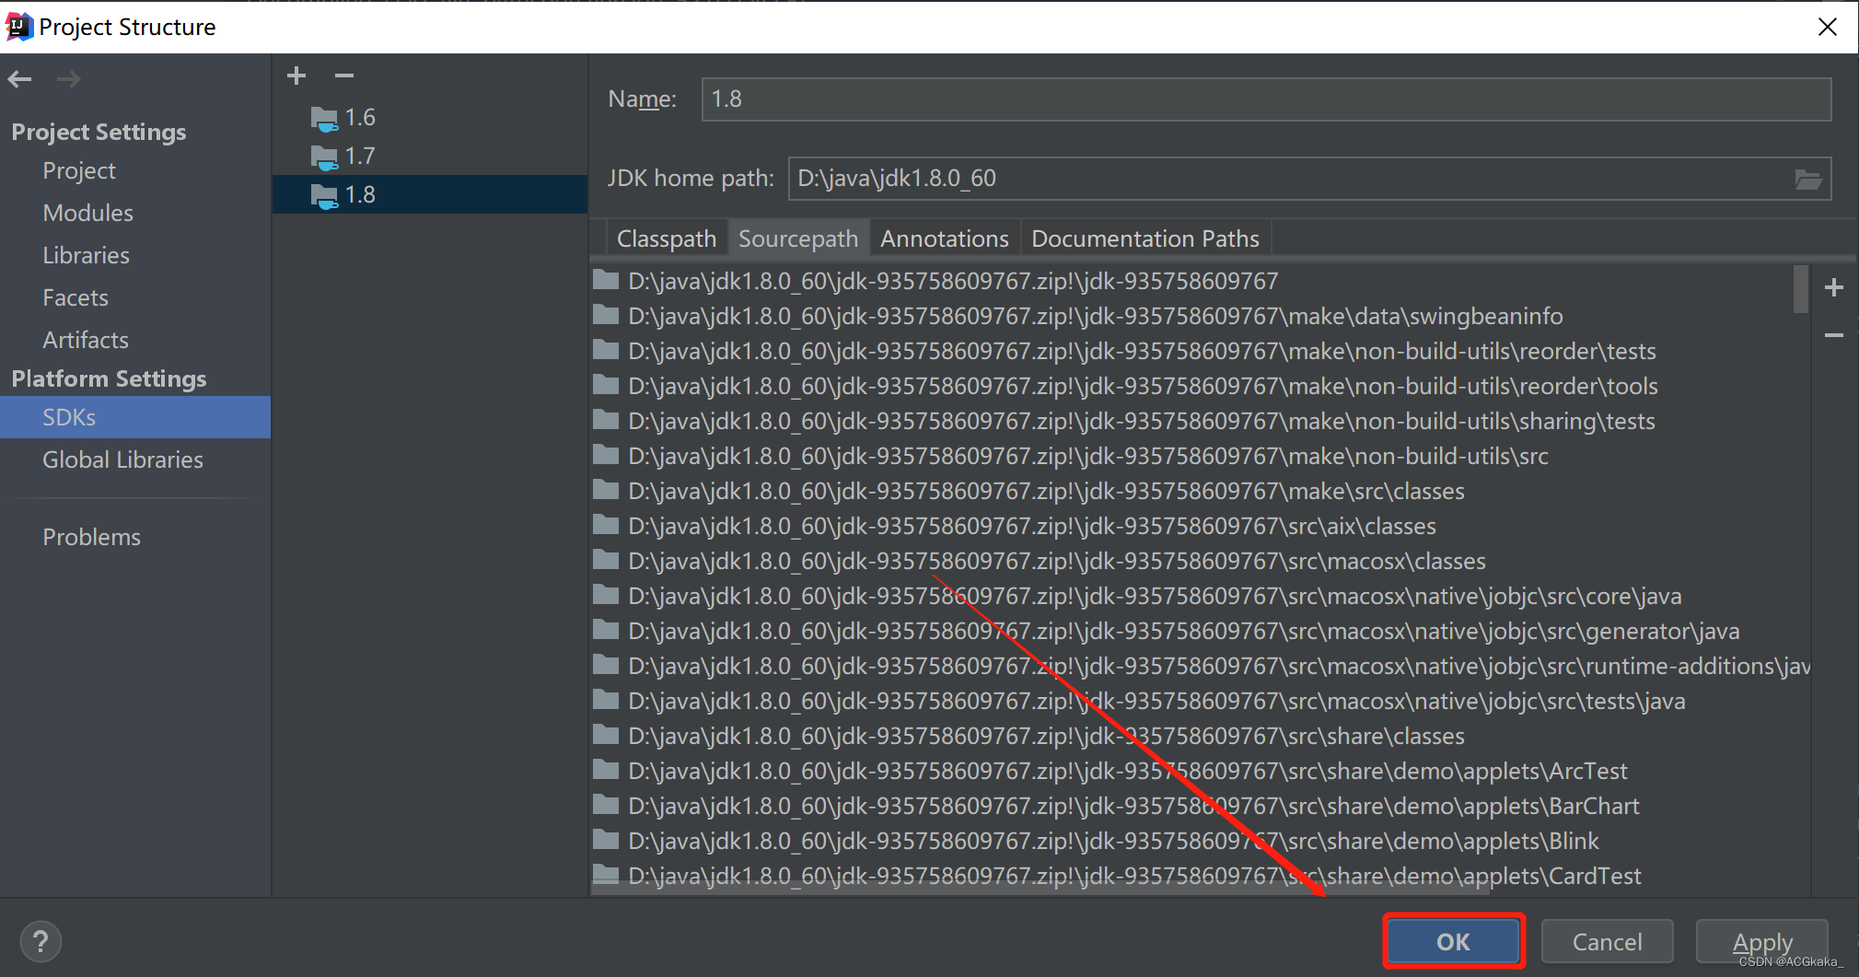Viewport: 1859px width, 977px height.
Task: Open Global Libraries settings
Action: click(122, 459)
